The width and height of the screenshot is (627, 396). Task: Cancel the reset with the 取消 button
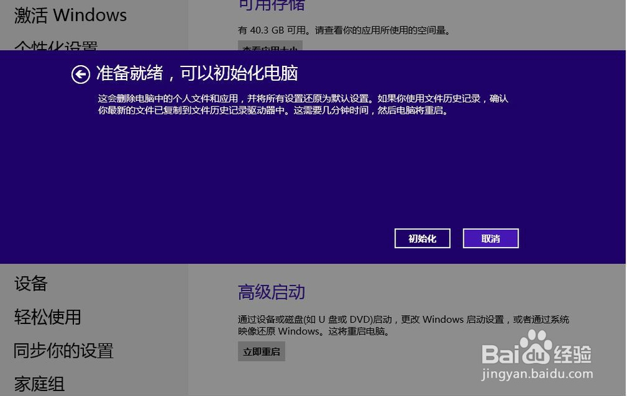pyautogui.click(x=491, y=239)
